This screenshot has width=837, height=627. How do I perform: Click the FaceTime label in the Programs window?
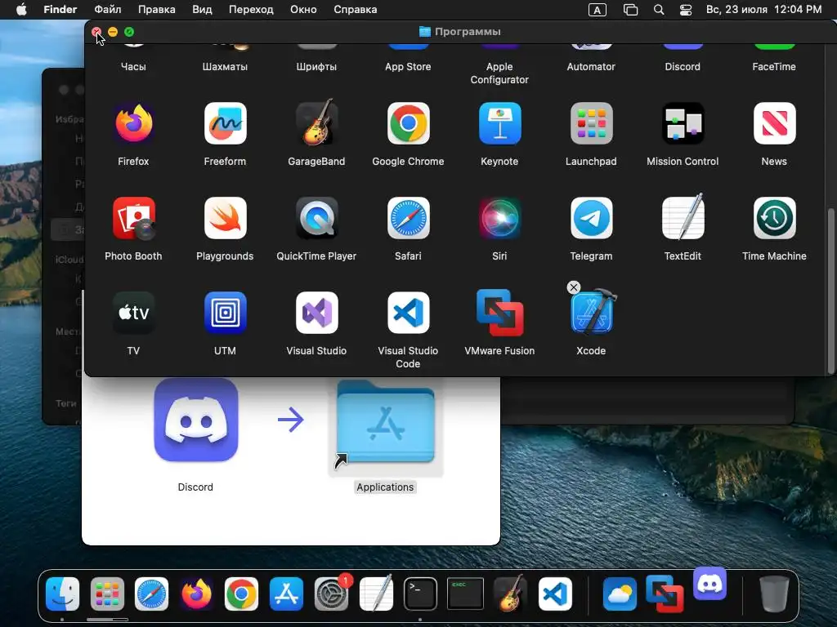[774, 67]
